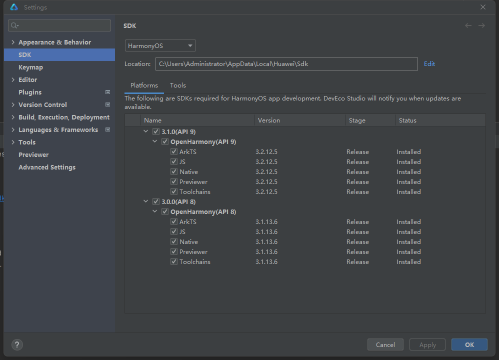
Task: Uncheck the 3.1.0(API 9) checkbox
Action: click(x=156, y=131)
